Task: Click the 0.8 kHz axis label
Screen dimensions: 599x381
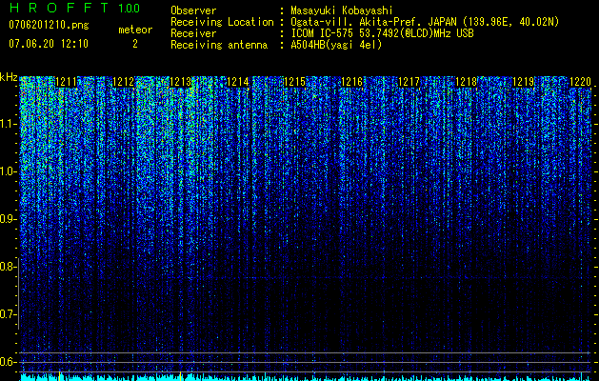Action: pos(7,267)
